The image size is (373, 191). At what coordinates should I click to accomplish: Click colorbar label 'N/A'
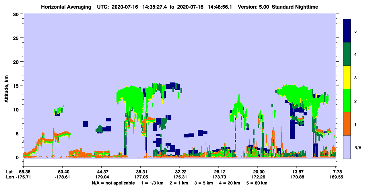(x=358, y=147)
